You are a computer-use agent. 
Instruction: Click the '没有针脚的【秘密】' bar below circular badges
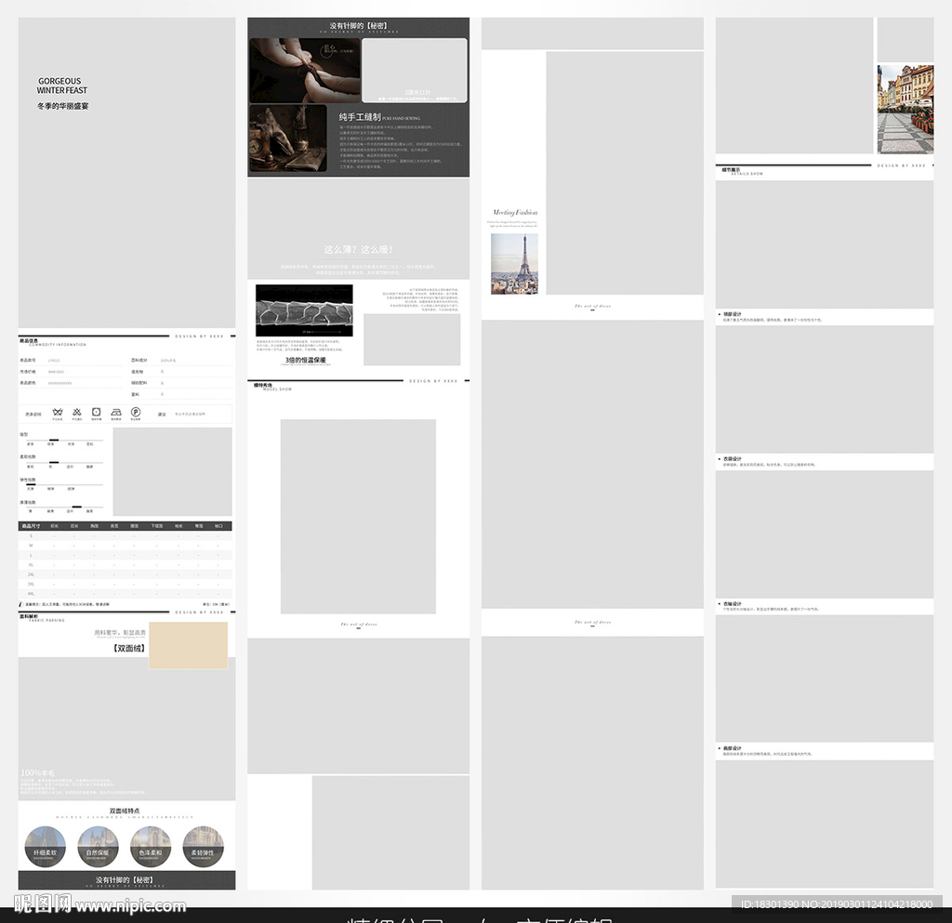(126, 880)
